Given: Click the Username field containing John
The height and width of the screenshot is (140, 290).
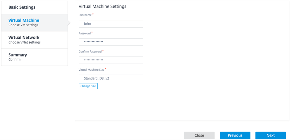Looking at the screenshot, I should pos(111,24).
